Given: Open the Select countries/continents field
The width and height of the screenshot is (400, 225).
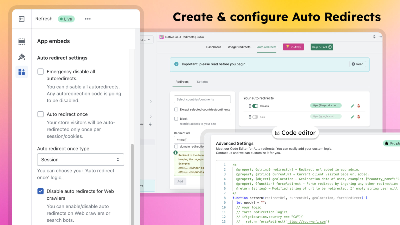Looking at the screenshot, I should click(202, 99).
